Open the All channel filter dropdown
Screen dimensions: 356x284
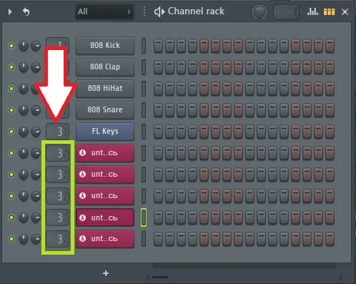click(x=104, y=11)
